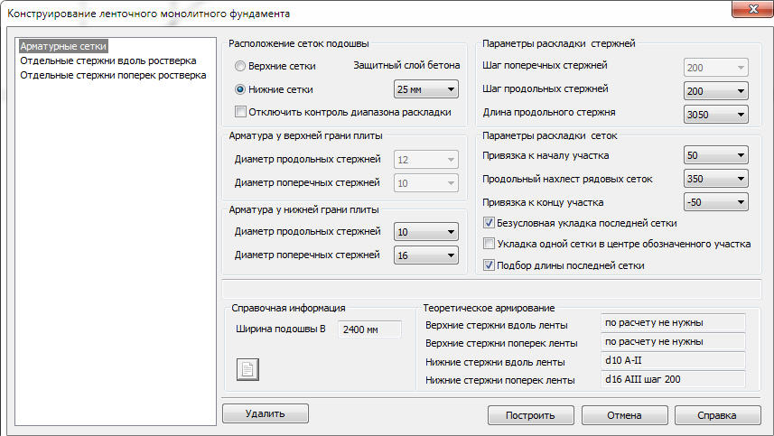Close the dialog with the red X
This screenshot has height=436, width=774.
click(x=746, y=9)
